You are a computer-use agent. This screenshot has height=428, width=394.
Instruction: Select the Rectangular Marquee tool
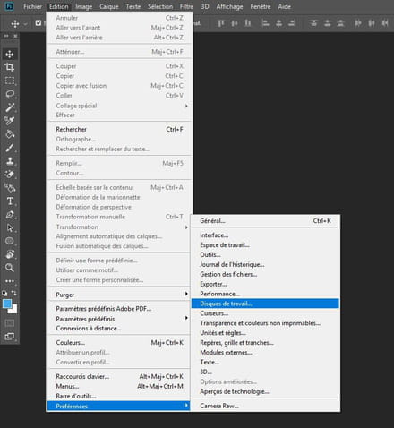[10, 81]
